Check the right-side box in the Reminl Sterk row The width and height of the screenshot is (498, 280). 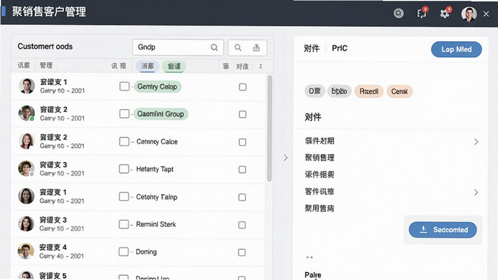click(242, 225)
